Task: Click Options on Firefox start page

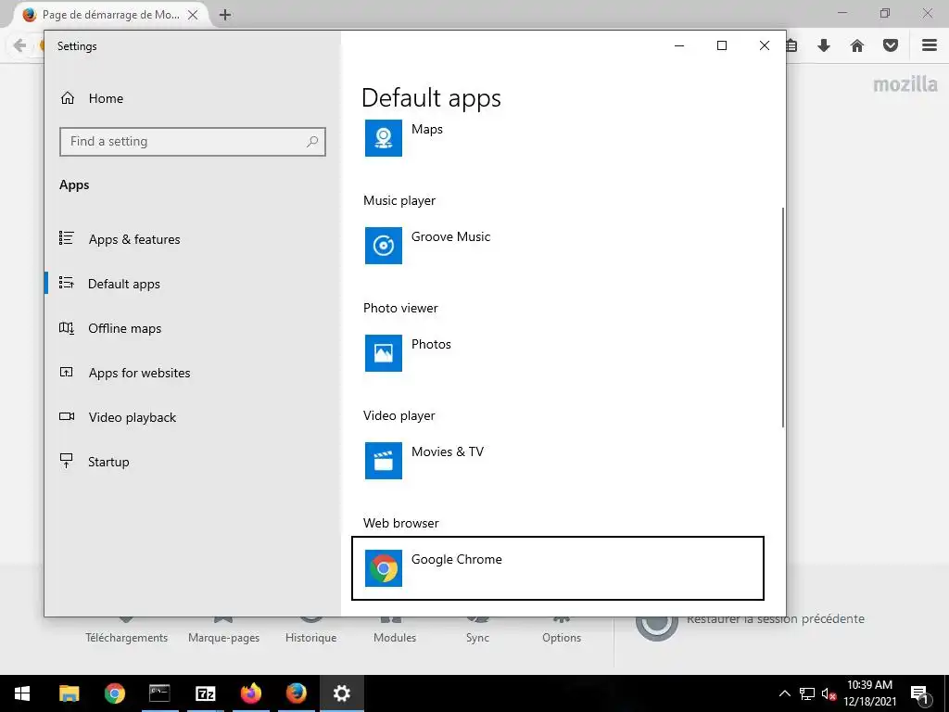Action: pyautogui.click(x=562, y=638)
